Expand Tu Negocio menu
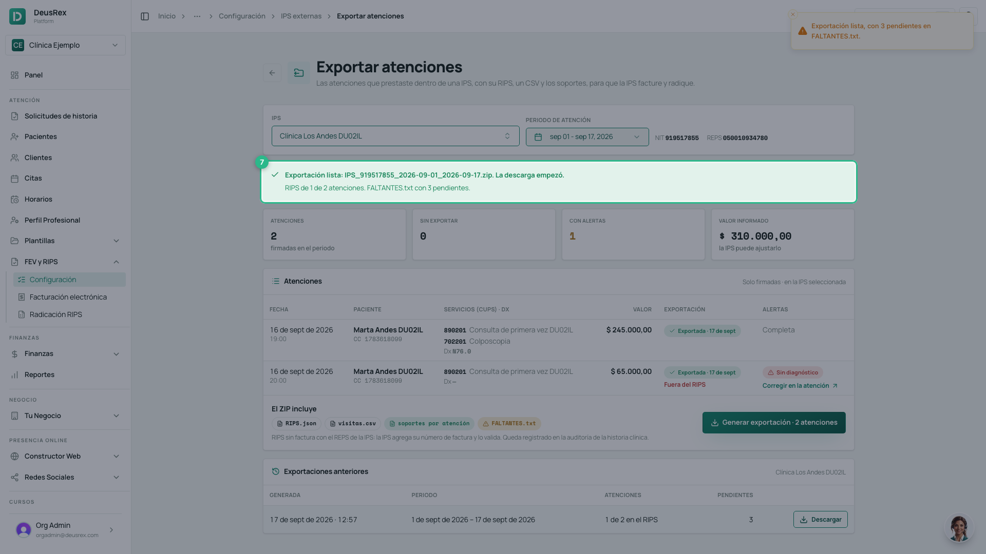This screenshot has width=986, height=554. (65, 416)
